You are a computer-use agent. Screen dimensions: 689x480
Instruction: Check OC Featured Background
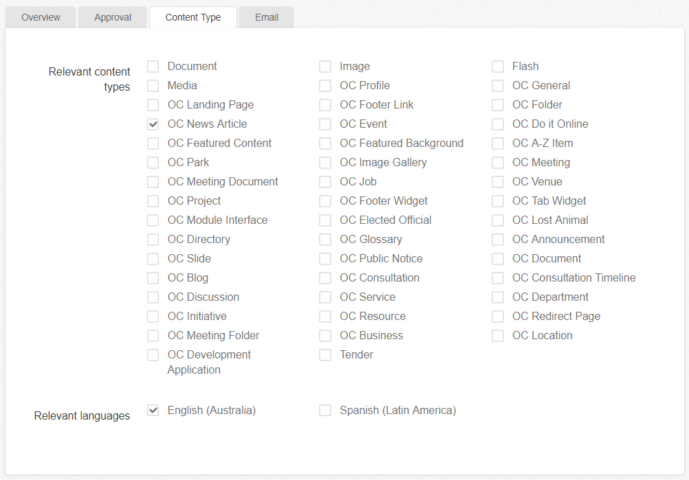[325, 143]
